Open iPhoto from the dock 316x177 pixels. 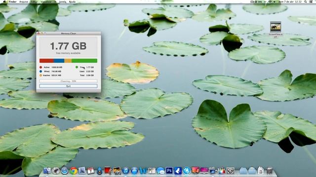click(x=117, y=171)
